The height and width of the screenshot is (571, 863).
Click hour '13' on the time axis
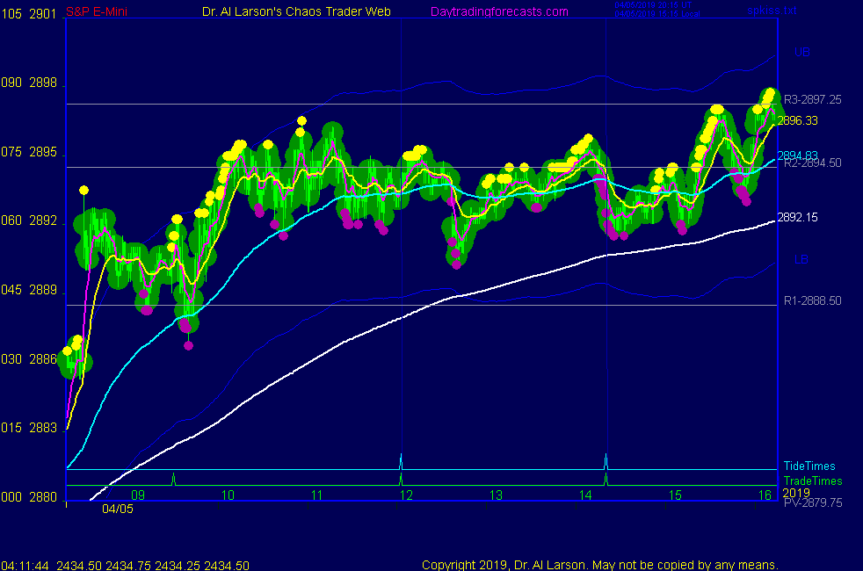pyautogui.click(x=496, y=495)
